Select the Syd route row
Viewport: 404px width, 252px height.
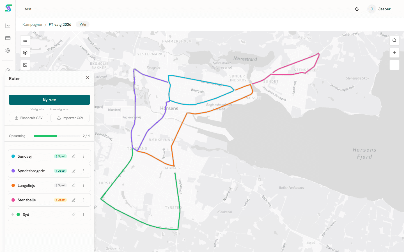49,214
